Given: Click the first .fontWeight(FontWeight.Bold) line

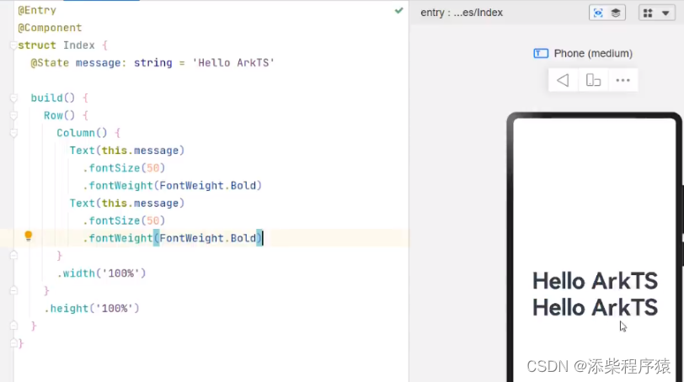Looking at the screenshot, I should point(173,186).
